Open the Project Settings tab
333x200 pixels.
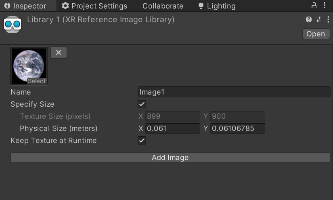(94, 6)
